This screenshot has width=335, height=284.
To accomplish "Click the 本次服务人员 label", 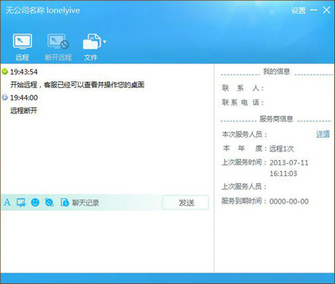I will tap(244, 134).
